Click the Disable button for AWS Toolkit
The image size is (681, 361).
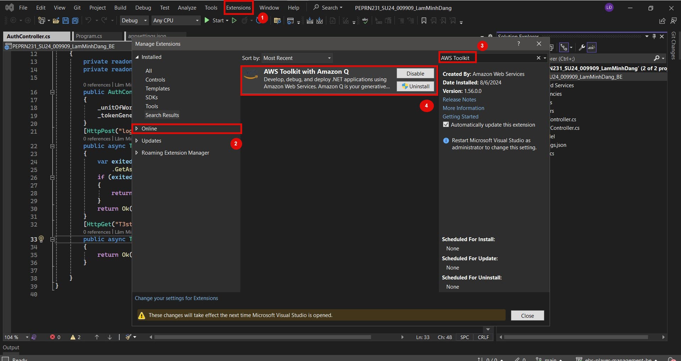[415, 73]
